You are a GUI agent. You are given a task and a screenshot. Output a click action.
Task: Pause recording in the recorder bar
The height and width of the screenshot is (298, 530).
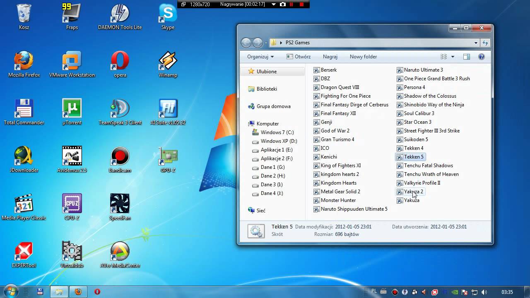click(x=291, y=4)
